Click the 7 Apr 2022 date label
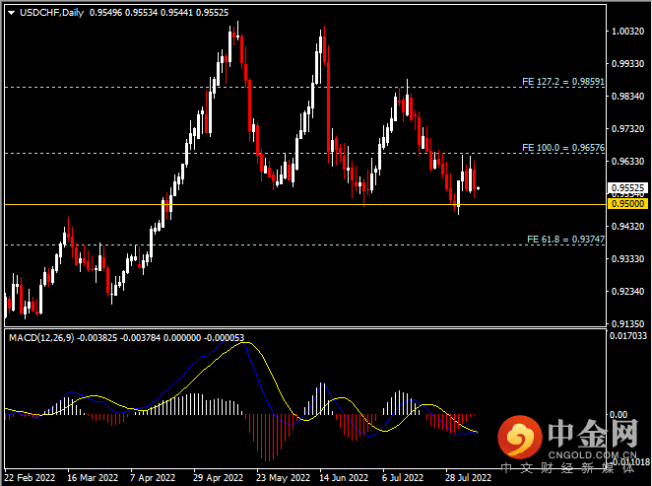 click(x=153, y=478)
